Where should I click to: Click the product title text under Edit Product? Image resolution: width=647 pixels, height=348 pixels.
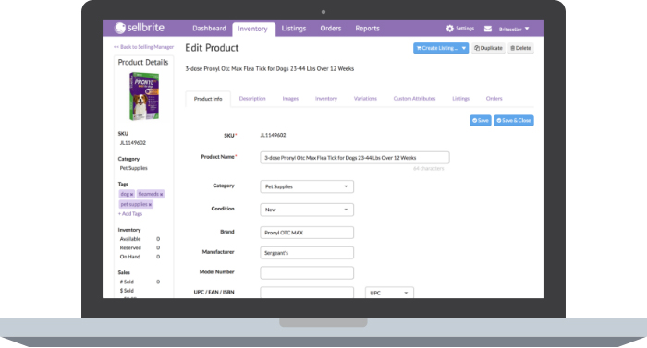(270, 69)
